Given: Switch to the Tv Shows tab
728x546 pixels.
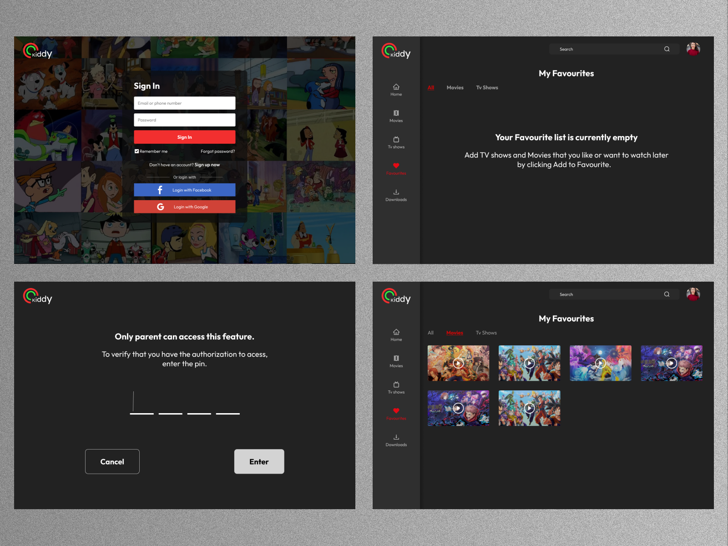Looking at the screenshot, I should [x=486, y=87].
